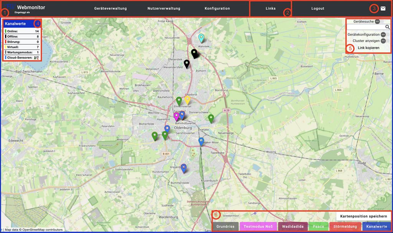Click Logout in the top bar
The image size is (393, 233).
coord(318,8)
